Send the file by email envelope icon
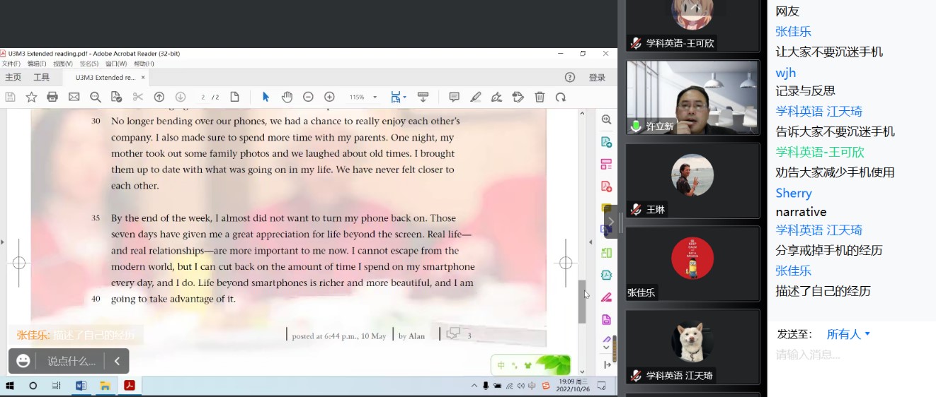The image size is (936, 397). pos(74,97)
